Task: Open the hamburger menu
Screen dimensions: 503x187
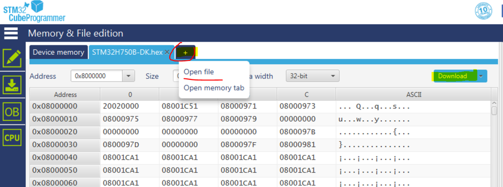Action: (x=11, y=33)
